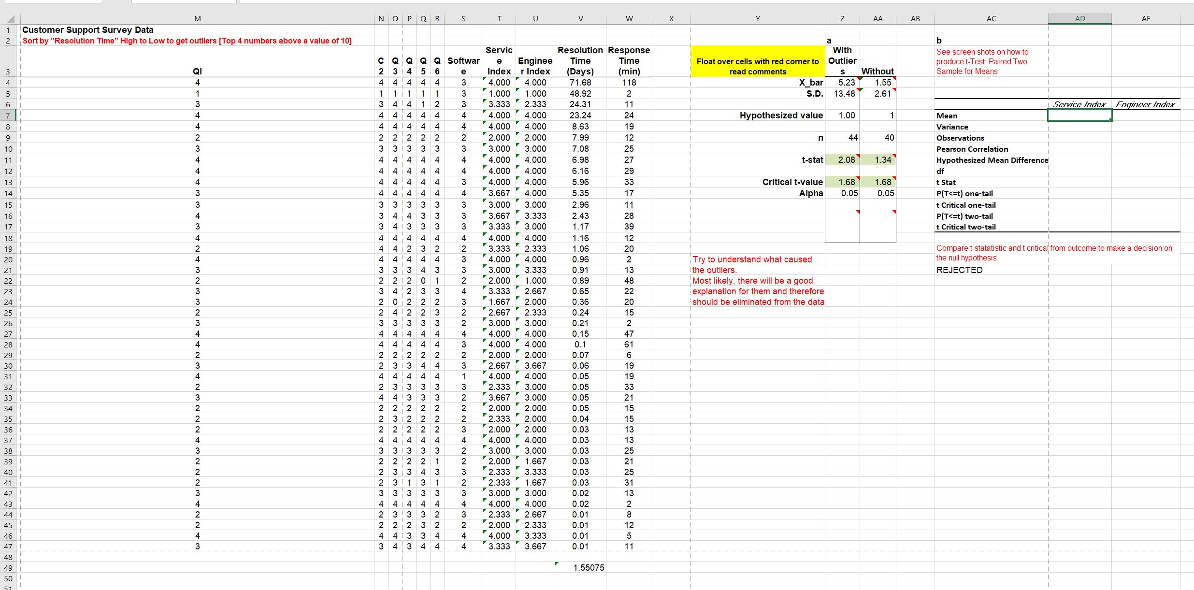Click resolution time value 48.92
Screen dimensions: 1194x590
pos(580,94)
